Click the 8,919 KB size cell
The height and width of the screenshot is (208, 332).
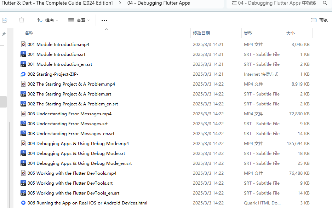[300, 84]
